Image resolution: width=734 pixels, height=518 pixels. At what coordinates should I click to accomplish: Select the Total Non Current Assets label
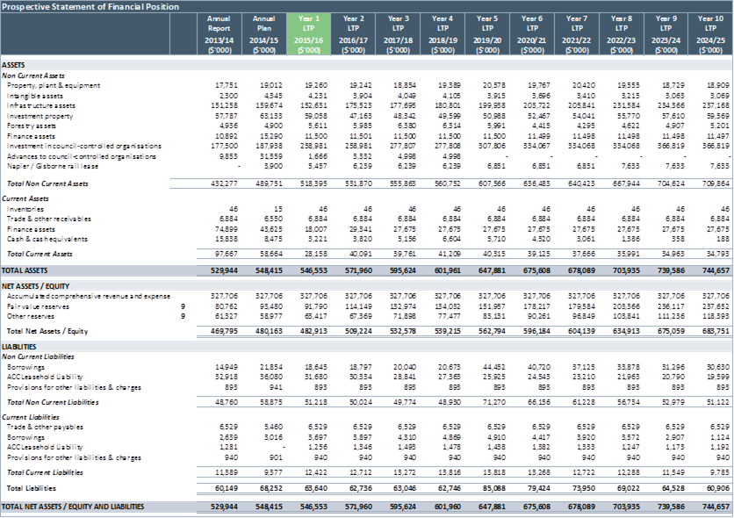pos(47,183)
